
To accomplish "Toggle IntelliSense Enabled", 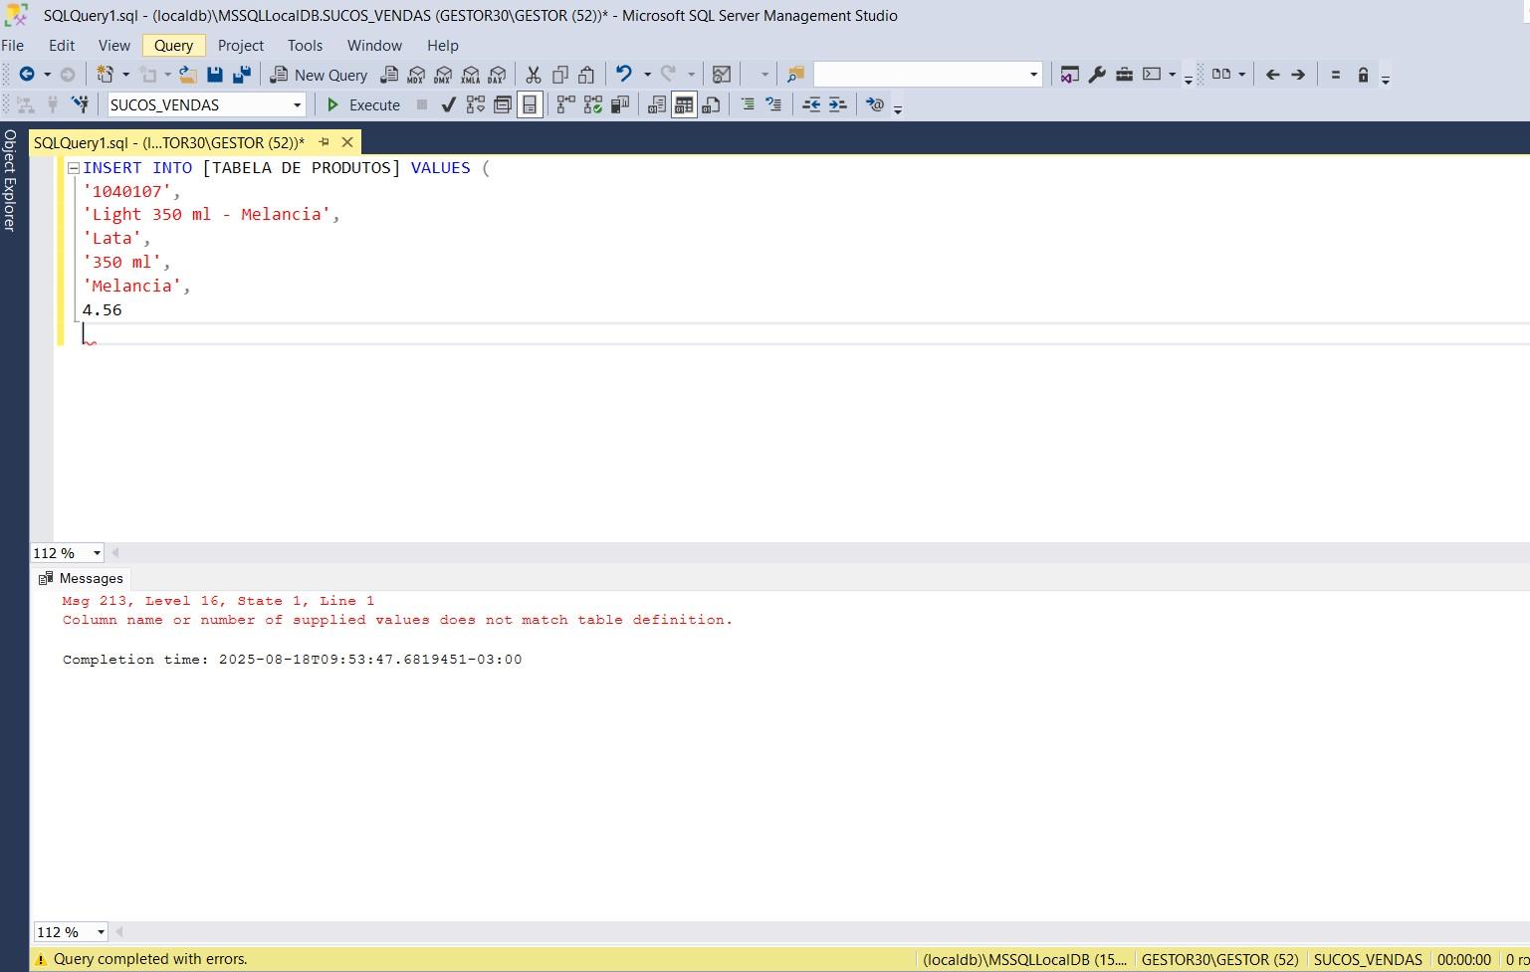I will [x=530, y=104].
